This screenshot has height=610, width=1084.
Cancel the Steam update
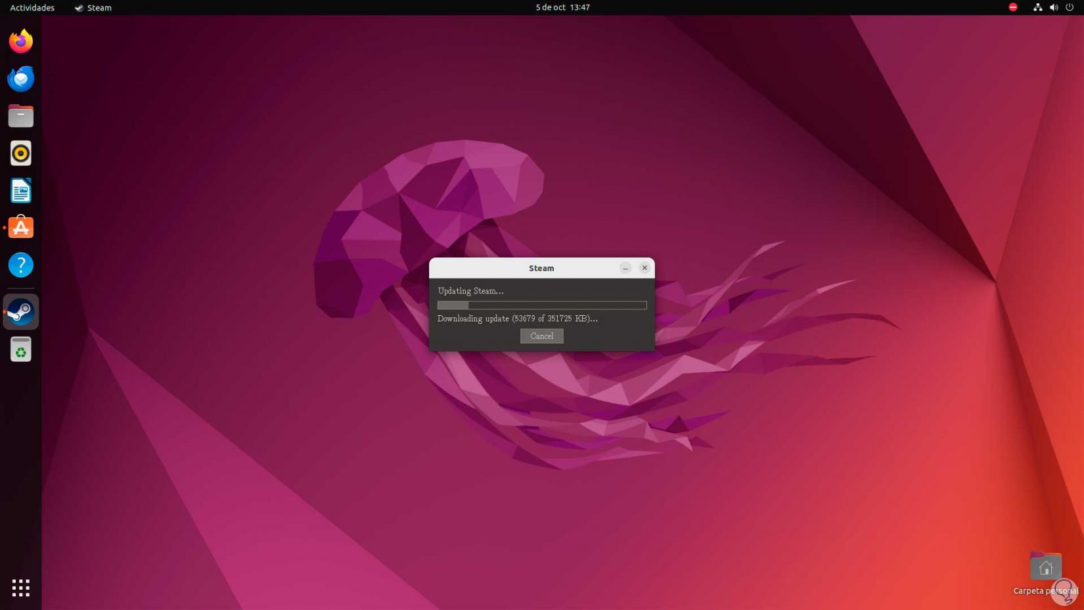pos(542,336)
